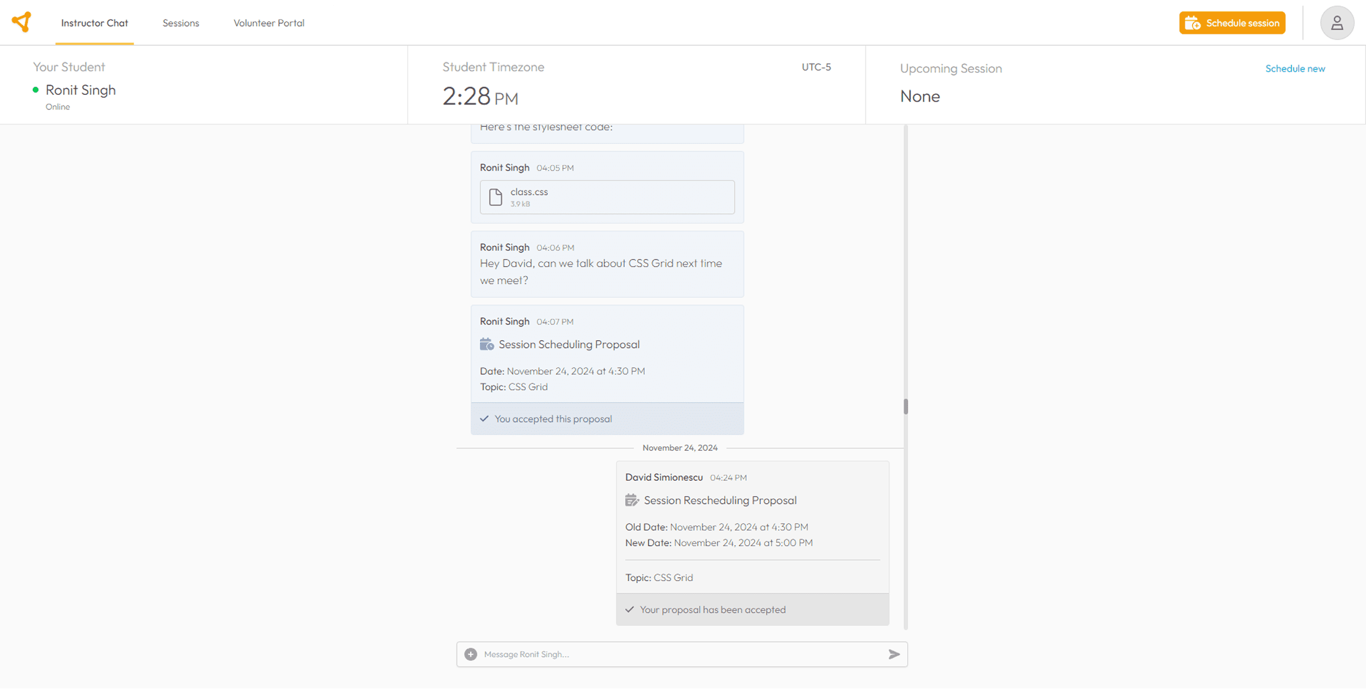Screen dimensions: 1366x689
Task: Click the chat scrollbar thumb
Action: click(x=905, y=406)
